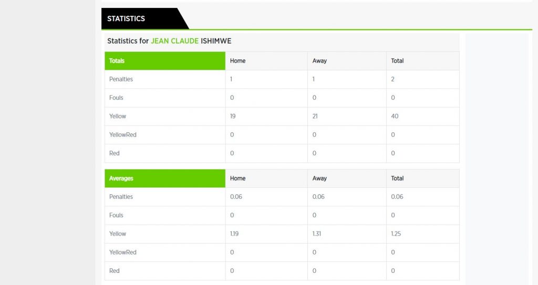Click the average total yellow value 1.25
This screenshot has height=285, width=538.
(x=396, y=234)
